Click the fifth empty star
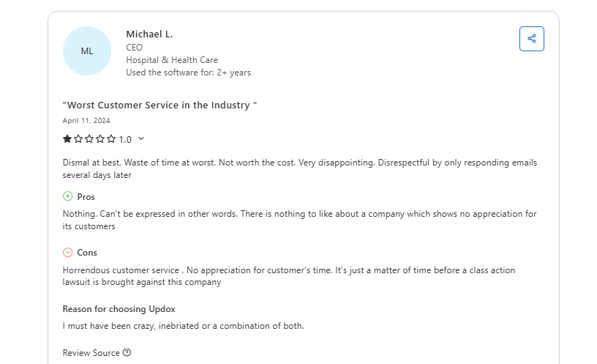 (x=111, y=139)
